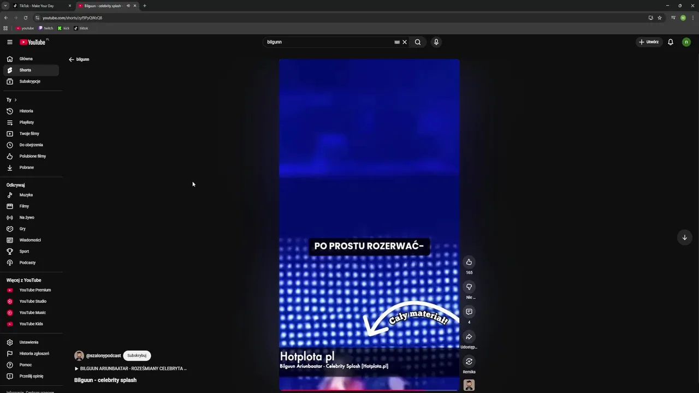Open the Chrome three-dot menu
Image resolution: width=699 pixels, height=393 pixels.
pos(693,17)
